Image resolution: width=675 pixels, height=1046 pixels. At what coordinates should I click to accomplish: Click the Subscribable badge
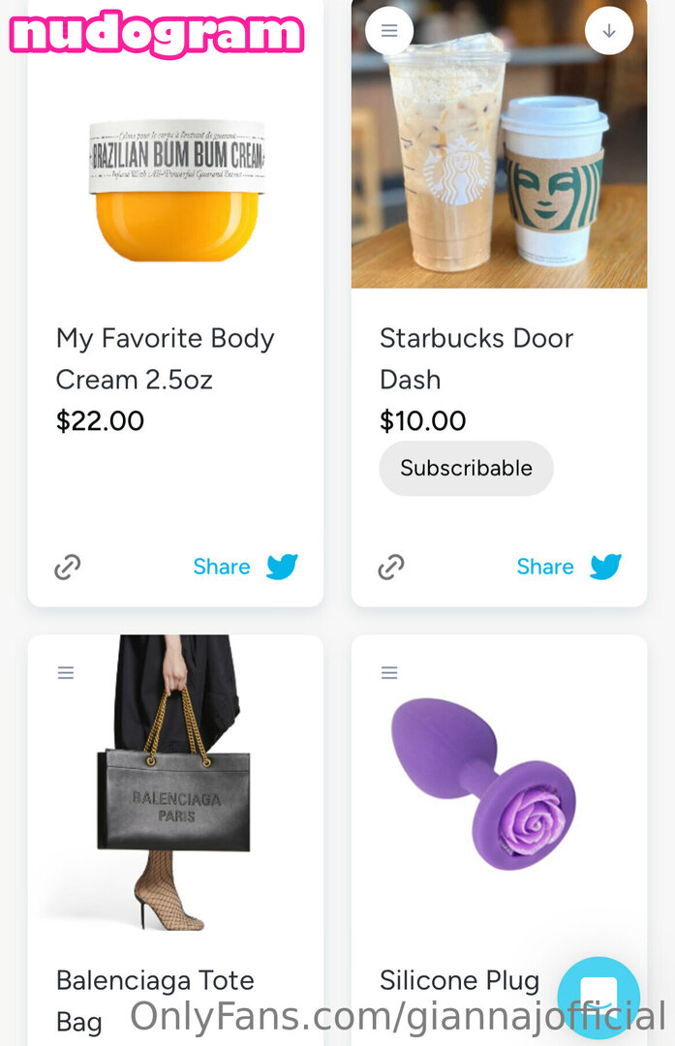click(466, 469)
